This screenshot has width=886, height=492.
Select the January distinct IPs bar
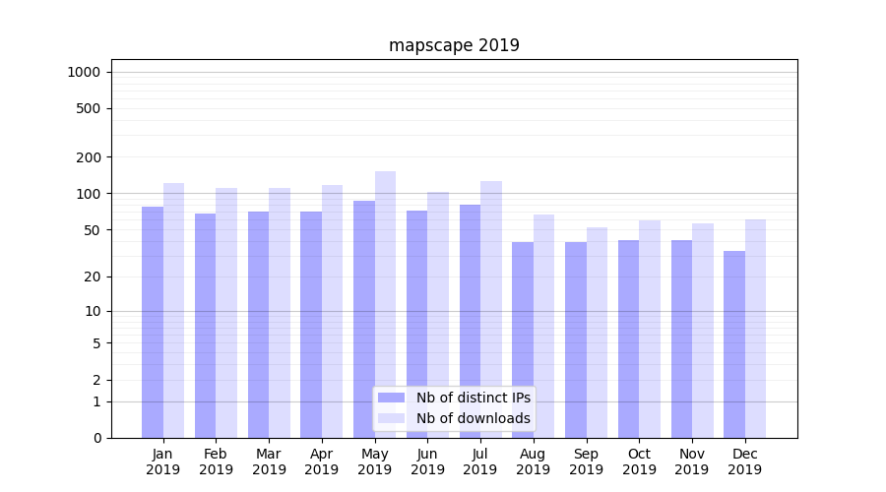coord(153,322)
